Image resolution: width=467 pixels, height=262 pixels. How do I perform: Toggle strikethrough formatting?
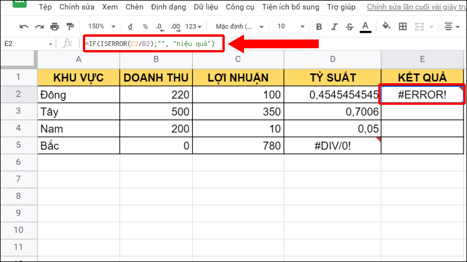pyautogui.click(x=350, y=27)
